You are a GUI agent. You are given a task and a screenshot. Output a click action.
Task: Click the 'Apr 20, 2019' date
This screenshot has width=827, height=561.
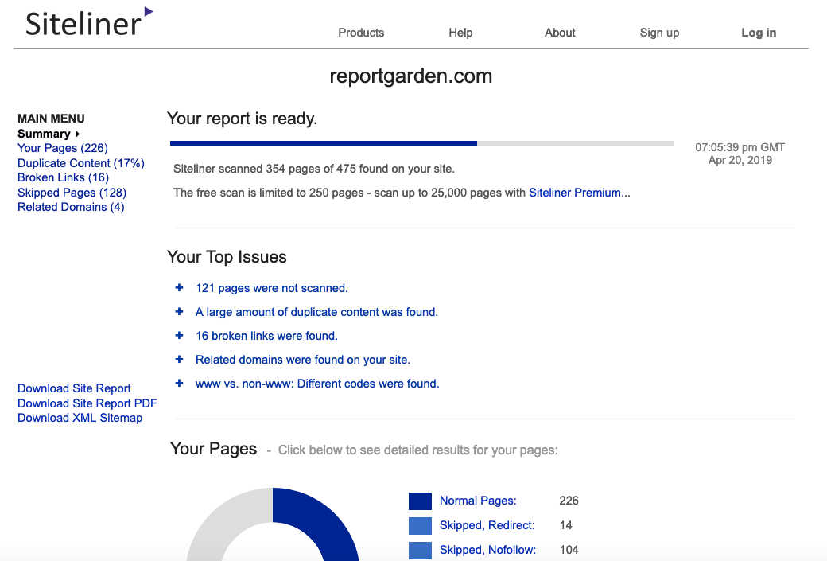(740, 161)
